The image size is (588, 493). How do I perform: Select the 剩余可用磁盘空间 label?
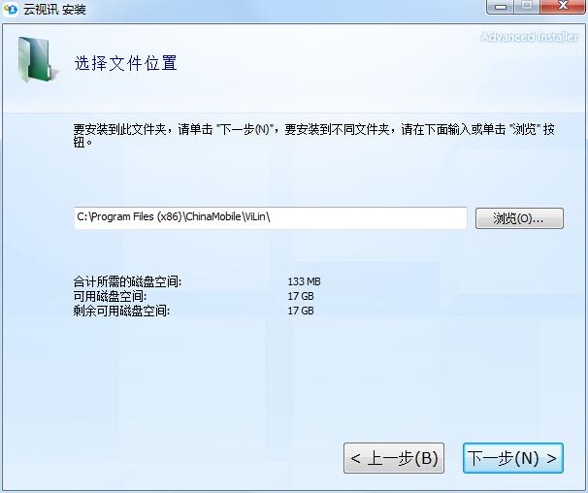(121, 311)
